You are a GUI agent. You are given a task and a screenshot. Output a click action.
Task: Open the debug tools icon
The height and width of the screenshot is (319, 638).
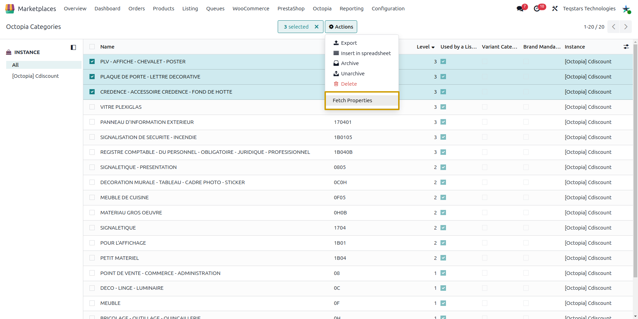[x=555, y=9]
